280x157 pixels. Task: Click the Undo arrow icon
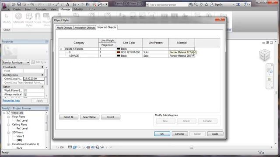pos(32,4)
